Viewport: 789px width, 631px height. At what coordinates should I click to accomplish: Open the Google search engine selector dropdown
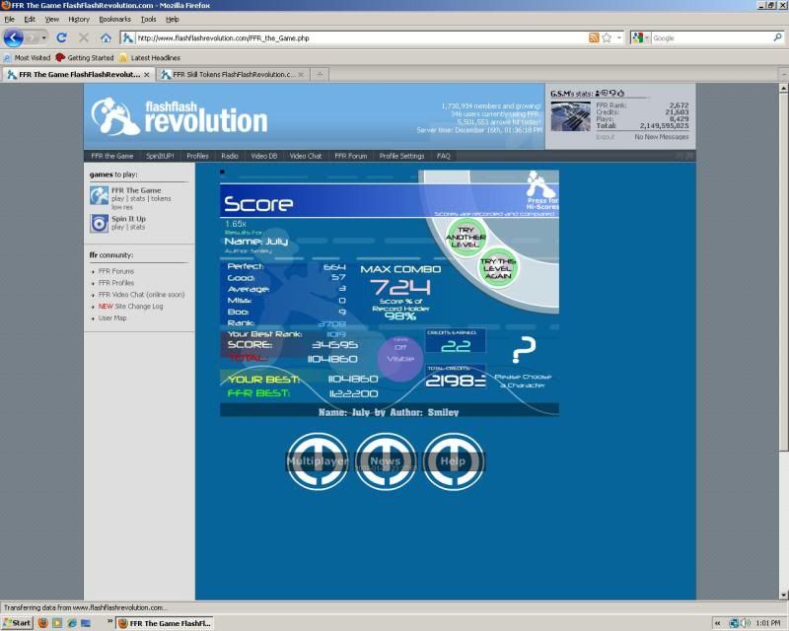click(641, 37)
